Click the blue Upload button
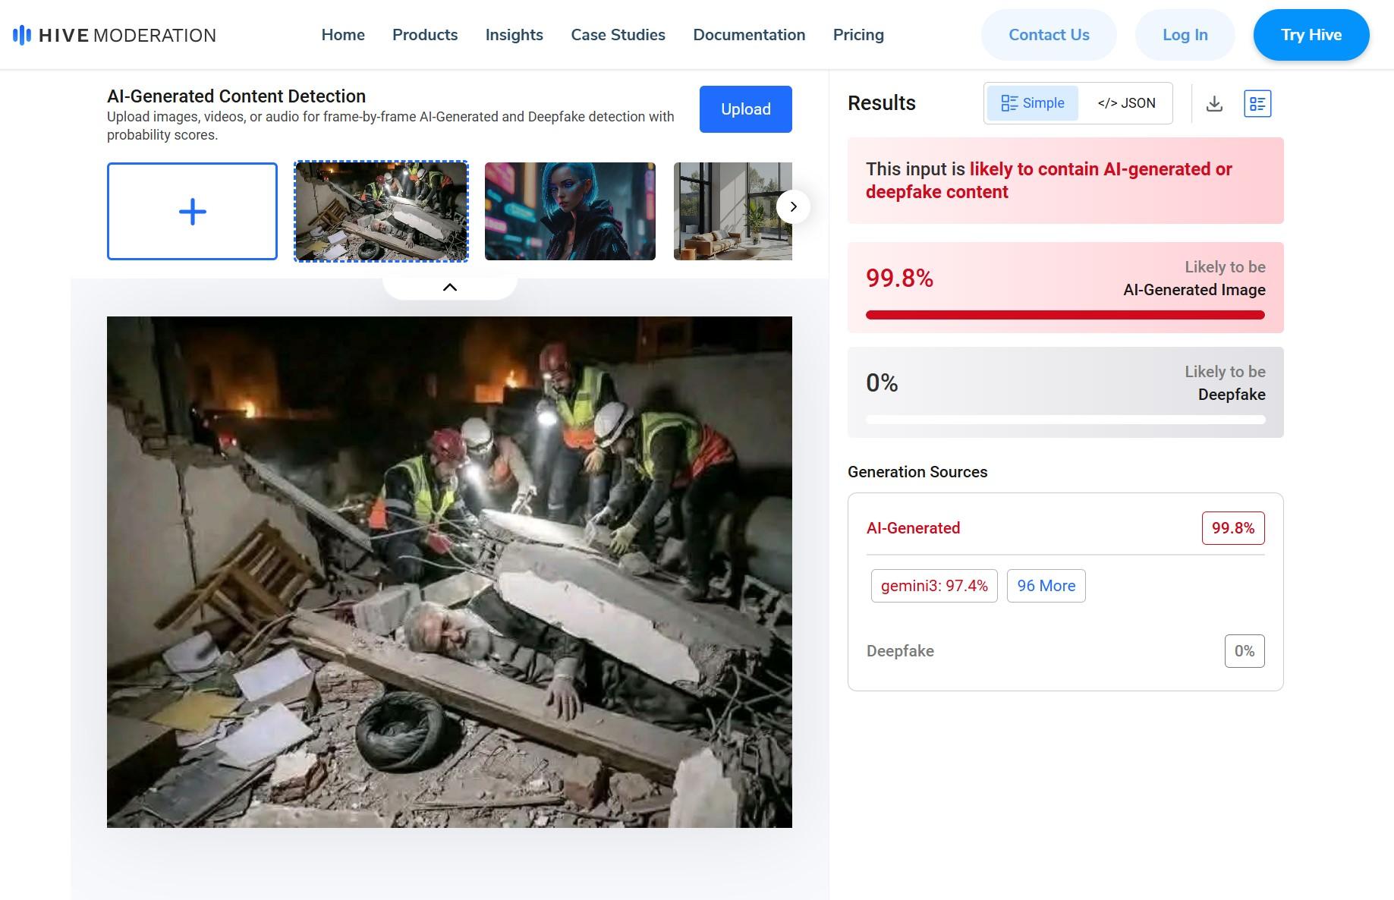The image size is (1394, 900). coord(745,109)
